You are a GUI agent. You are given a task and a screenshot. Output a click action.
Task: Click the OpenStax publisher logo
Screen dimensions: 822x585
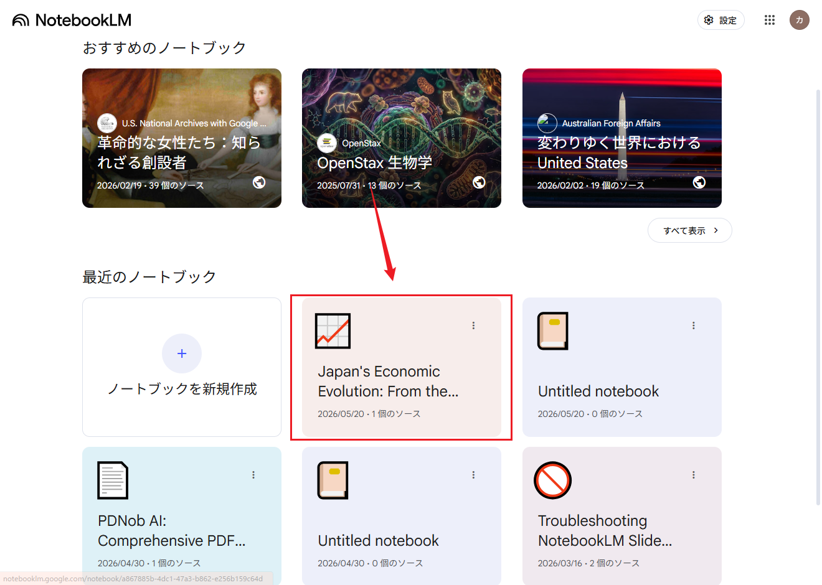(x=327, y=143)
